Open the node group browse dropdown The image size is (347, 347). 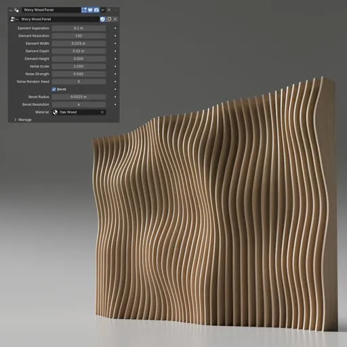point(14,19)
